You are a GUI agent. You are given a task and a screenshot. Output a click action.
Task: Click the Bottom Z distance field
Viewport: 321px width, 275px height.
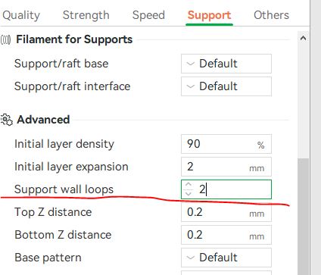pos(226,235)
